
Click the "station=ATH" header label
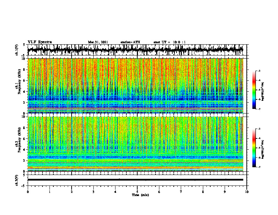point(130,42)
